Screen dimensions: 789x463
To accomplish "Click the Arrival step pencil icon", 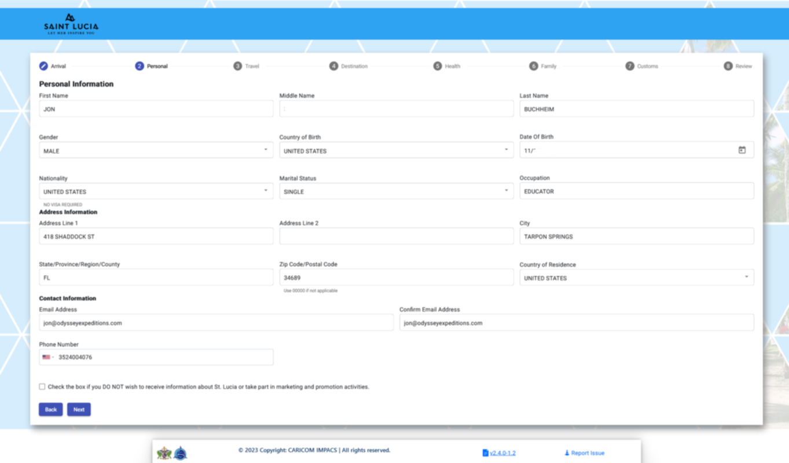I will (43, 66).
